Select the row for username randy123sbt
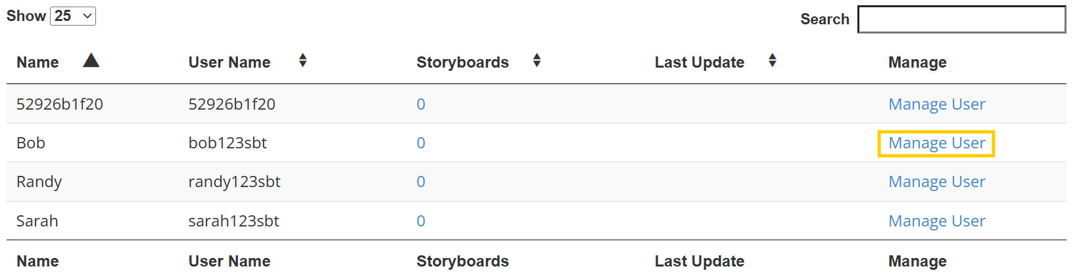Viewport: 1077px width, 277px height. coord(234,182)
